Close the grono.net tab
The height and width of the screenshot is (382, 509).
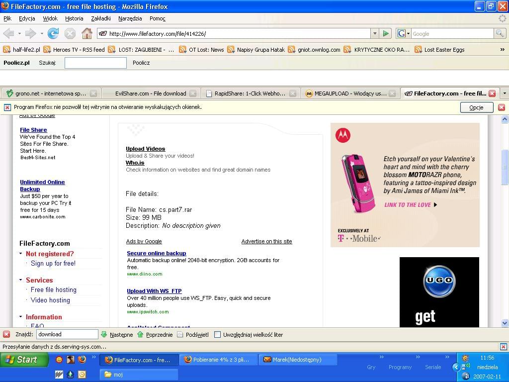[93, 94]
